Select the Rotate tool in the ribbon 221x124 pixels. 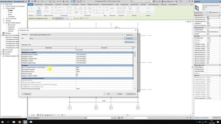(85, 12)
